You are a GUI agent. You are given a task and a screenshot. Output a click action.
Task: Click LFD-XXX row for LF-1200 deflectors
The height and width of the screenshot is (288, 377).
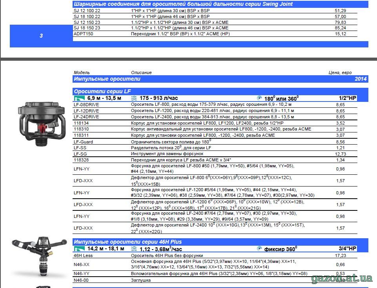[x=215, y=205]
